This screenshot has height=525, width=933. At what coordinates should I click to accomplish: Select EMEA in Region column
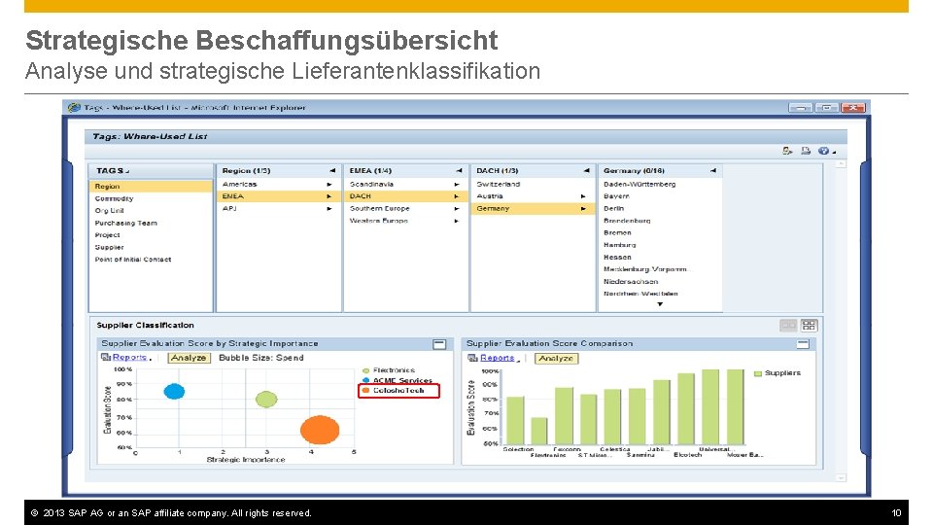278,196
